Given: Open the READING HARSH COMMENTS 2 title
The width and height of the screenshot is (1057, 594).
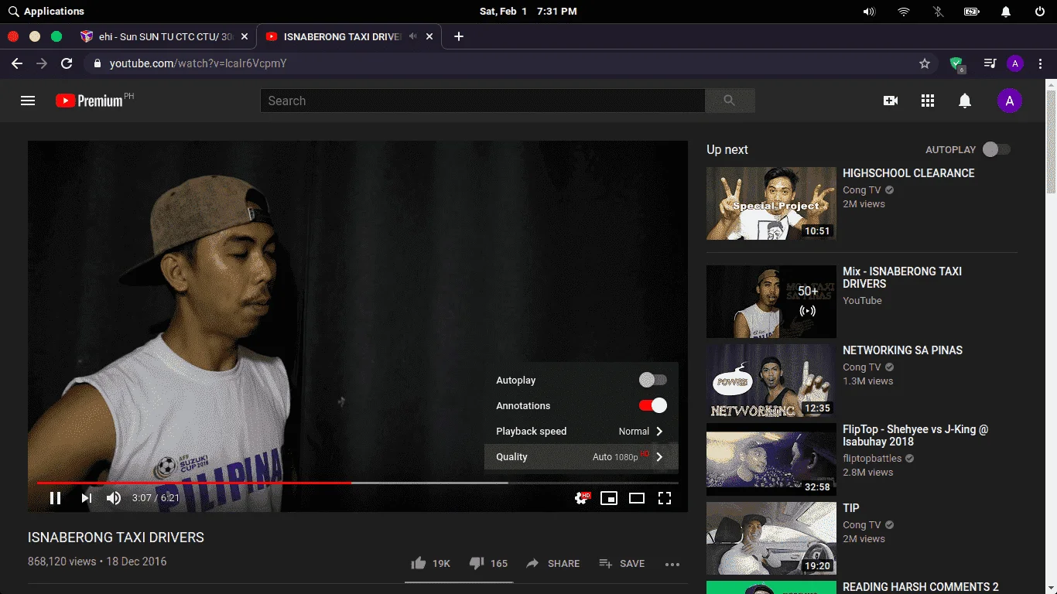Looking at the screenshot, I should pos(921,587).
